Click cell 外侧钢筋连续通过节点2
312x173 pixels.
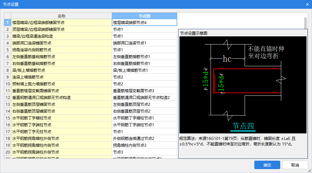coord(144,139)
